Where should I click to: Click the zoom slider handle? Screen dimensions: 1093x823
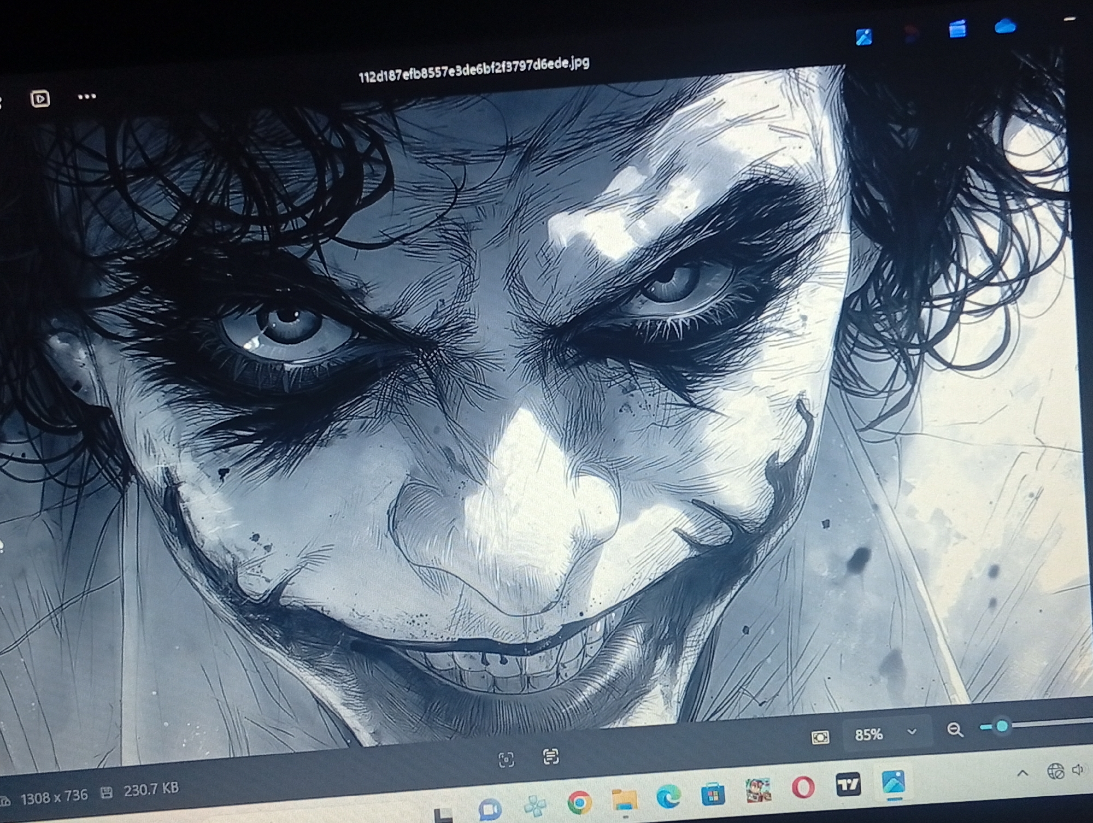click(x=1002, y=726)
